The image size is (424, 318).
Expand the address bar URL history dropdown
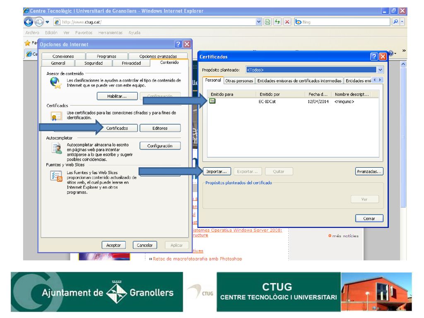point(259,22)
